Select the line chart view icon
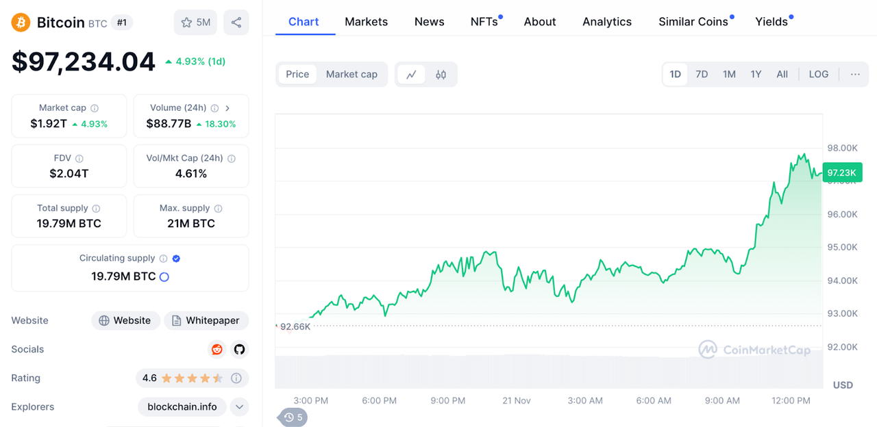 pos(411,75)
